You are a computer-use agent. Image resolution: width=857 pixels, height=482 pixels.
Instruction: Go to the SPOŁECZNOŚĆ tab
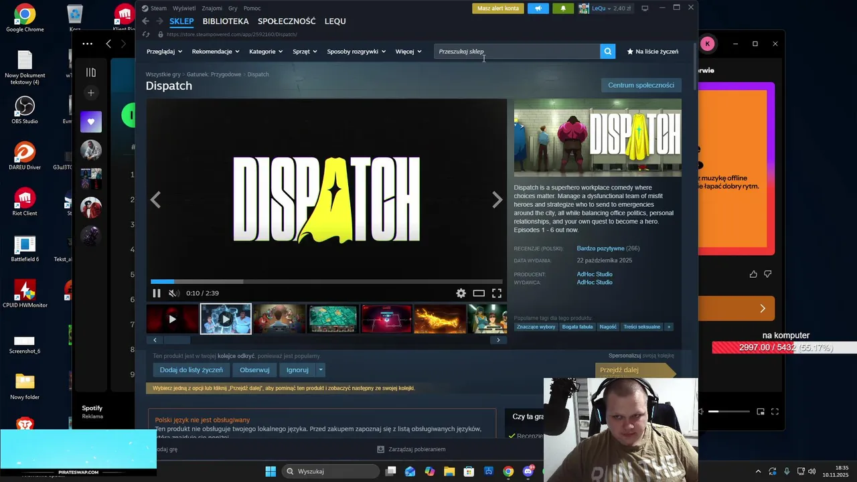(x=287, y=21)
